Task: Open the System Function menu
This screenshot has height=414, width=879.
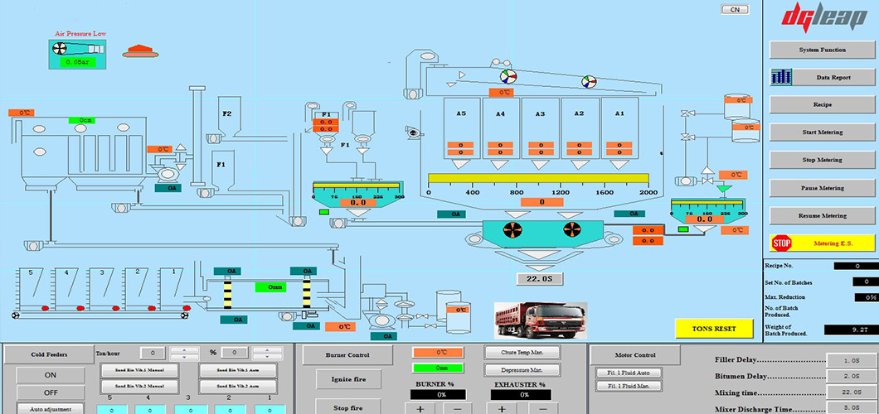Action: pos(822,50)
